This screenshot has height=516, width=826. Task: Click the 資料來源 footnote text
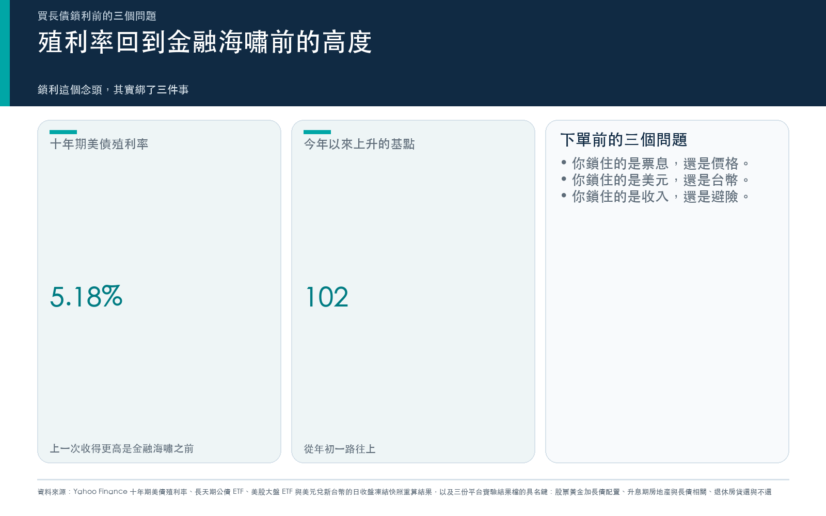(405, 492)
